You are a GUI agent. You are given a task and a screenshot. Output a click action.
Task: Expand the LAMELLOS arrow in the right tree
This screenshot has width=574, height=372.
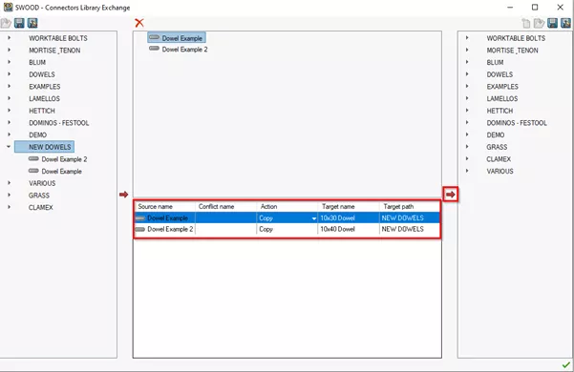point(467,98)
